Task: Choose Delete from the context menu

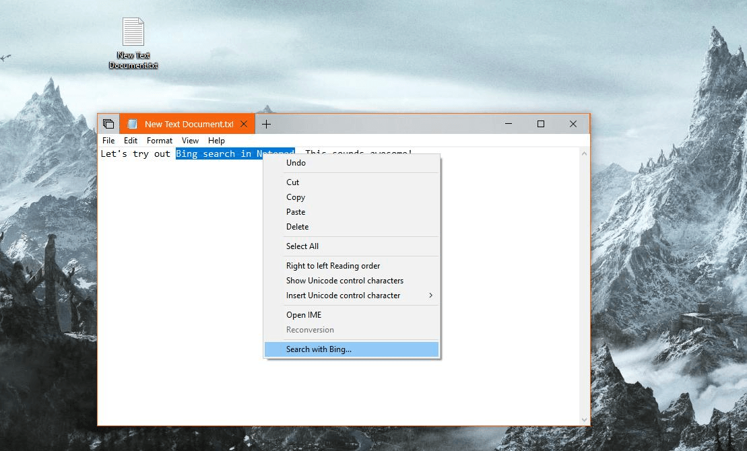Action: [352, 227]
